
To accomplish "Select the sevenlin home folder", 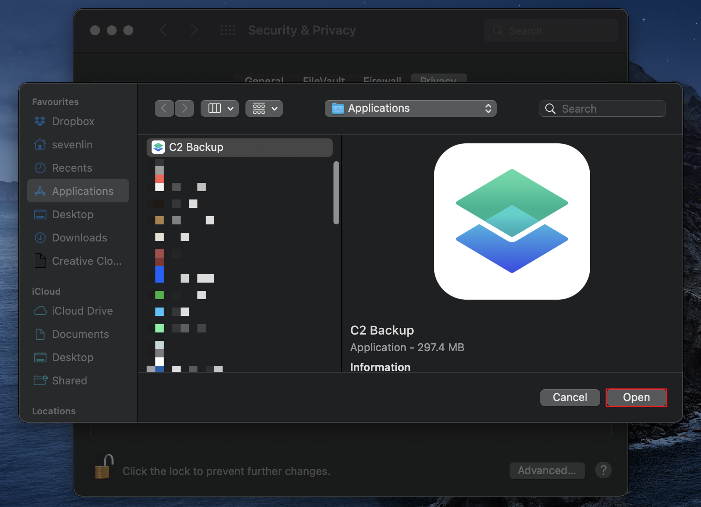I will pos(72,144).
